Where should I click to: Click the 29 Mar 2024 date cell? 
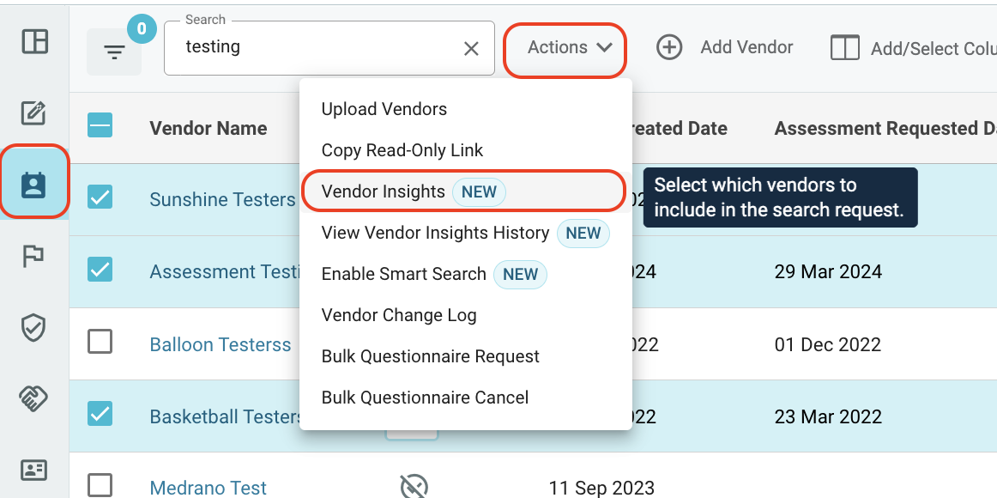click(x=828, y=271)
